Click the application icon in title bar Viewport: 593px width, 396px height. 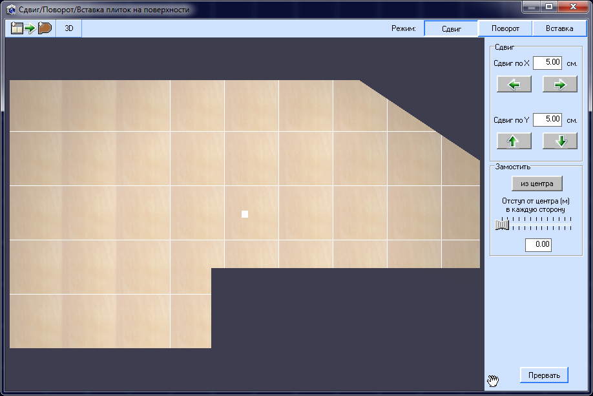point(11,10)
